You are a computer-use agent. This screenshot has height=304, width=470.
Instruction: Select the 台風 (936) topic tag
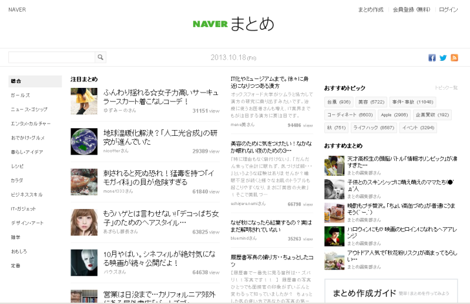tap(339, 102)
